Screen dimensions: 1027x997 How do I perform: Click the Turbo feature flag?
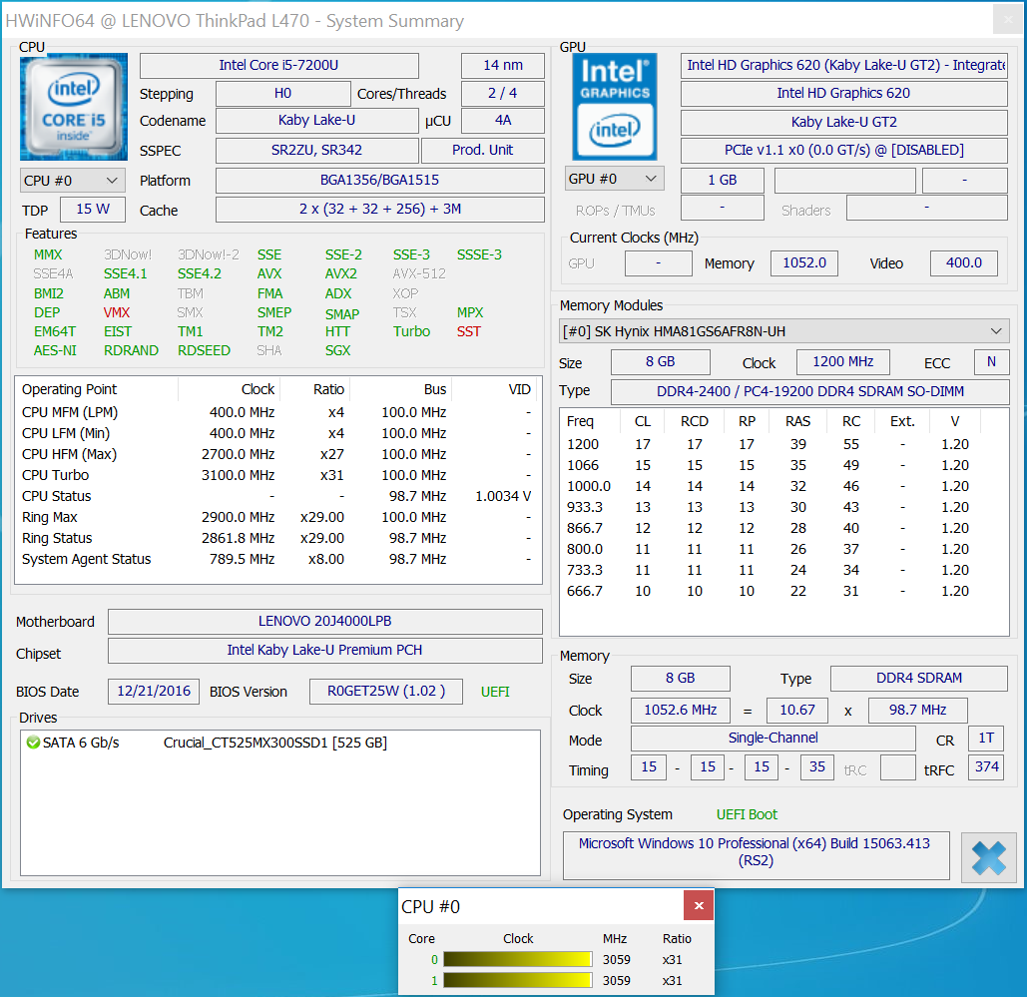(411, 332)
